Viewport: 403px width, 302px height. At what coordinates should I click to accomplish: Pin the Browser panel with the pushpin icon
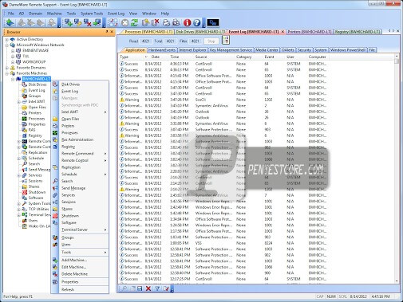pos(107,32)
